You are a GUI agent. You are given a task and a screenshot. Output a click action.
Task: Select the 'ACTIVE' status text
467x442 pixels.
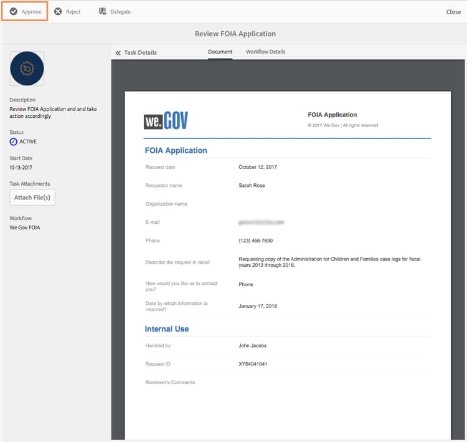click(28, 142)
